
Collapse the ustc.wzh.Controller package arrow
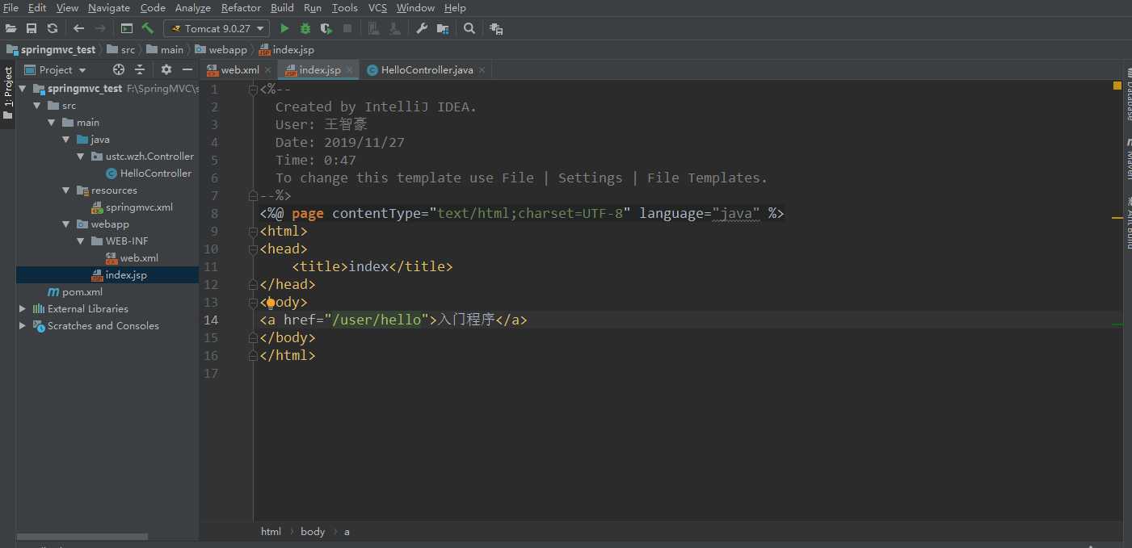81,157
